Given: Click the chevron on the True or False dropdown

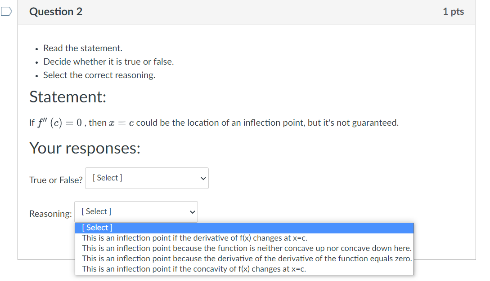Looking at the screenshot, I should click(202, 178).
